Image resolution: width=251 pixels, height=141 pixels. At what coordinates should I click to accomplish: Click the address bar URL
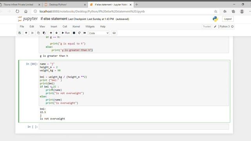(x=92, y=11)
